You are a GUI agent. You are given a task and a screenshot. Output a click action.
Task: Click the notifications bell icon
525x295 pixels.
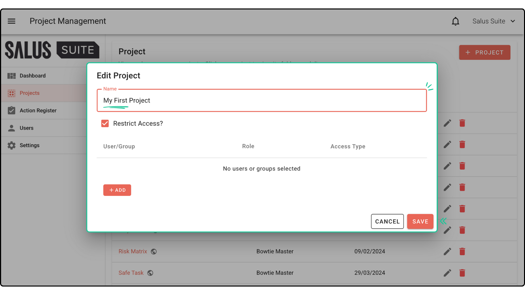[x=455, y=21]
